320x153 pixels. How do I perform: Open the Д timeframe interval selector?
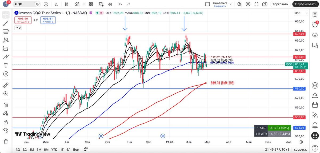point(56,4)
